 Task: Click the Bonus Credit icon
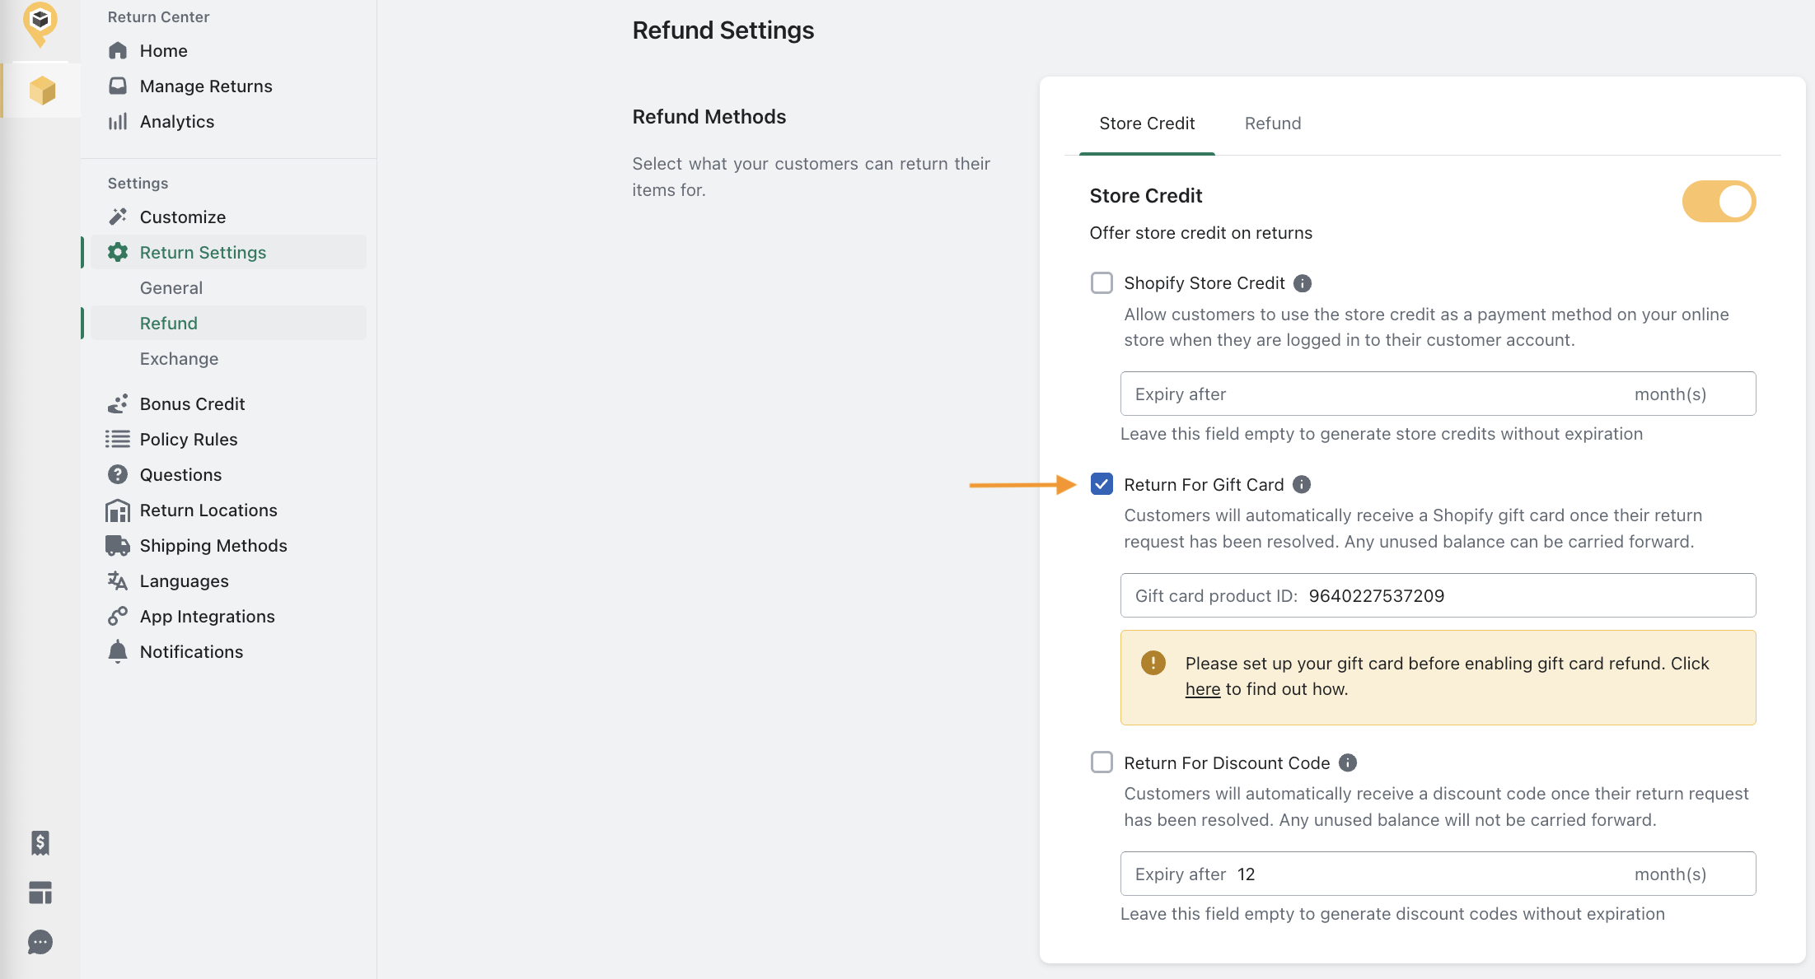(x=118, y=403)
